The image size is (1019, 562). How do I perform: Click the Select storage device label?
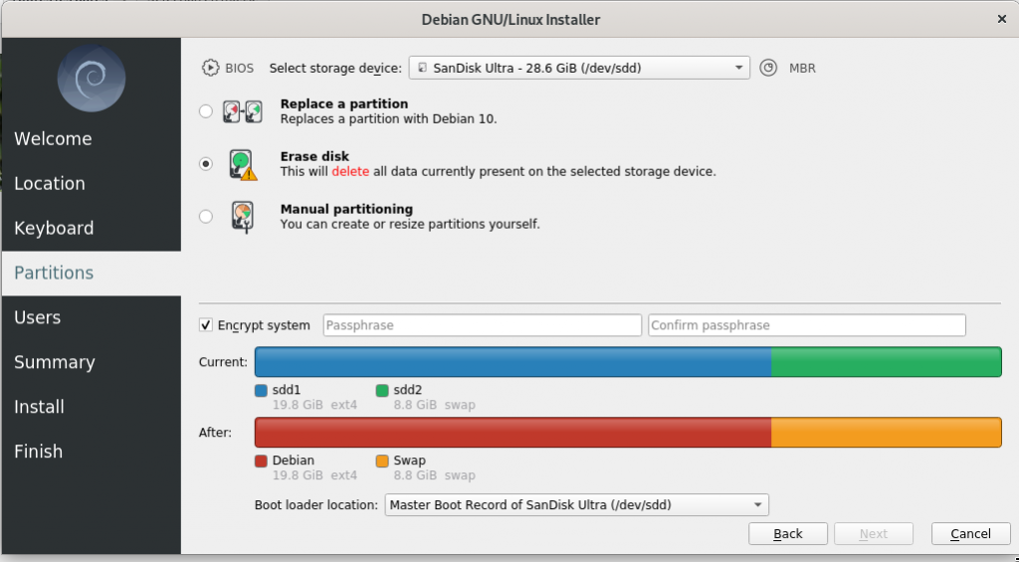(x=335, y=68)
